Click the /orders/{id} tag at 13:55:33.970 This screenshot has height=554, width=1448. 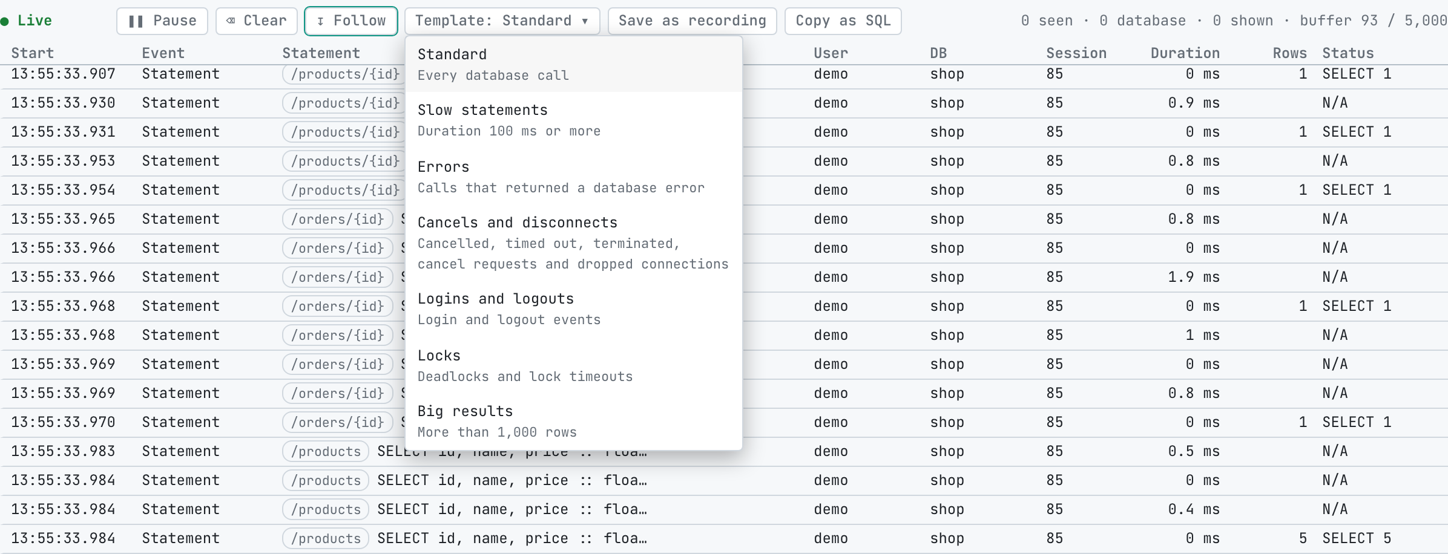point(338,422)
